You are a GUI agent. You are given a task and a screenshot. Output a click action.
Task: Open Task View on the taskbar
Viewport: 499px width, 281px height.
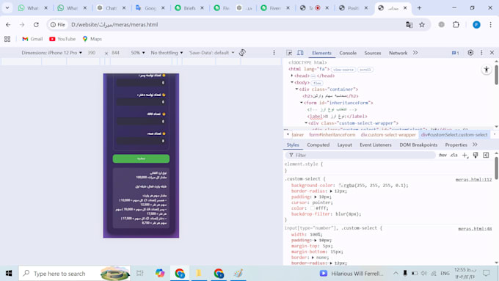coord(140,274)
